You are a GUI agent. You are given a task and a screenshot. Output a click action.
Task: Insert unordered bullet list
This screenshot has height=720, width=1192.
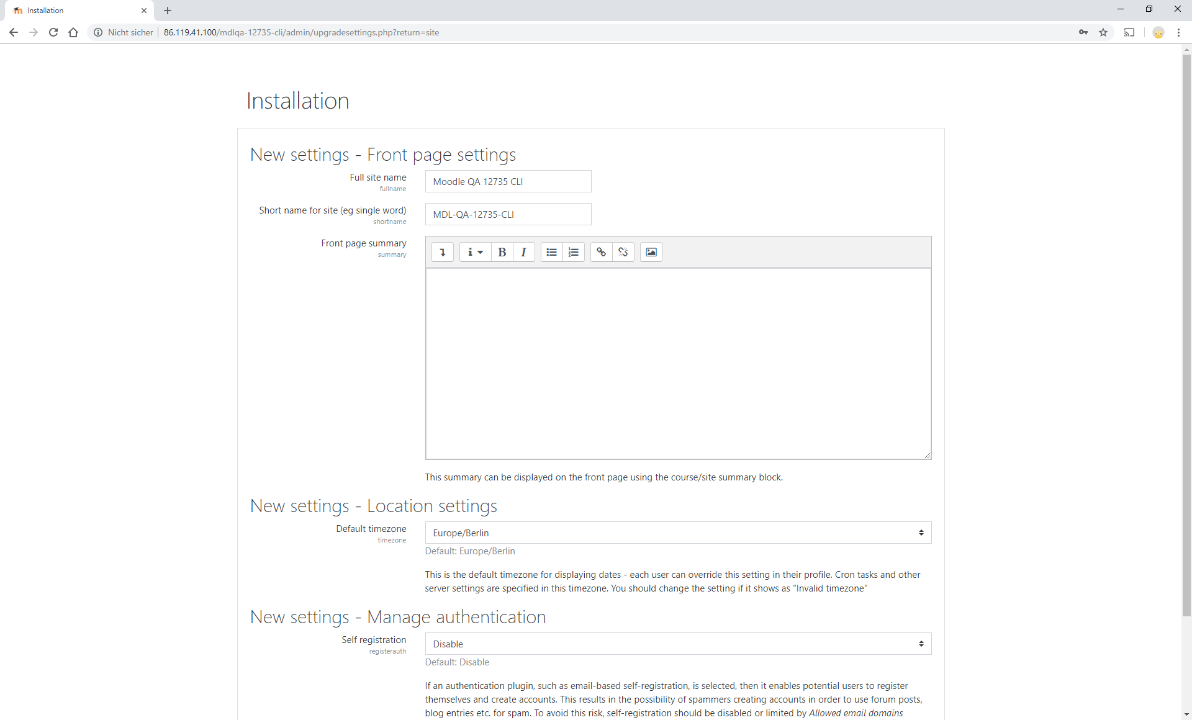coord(551,252)
